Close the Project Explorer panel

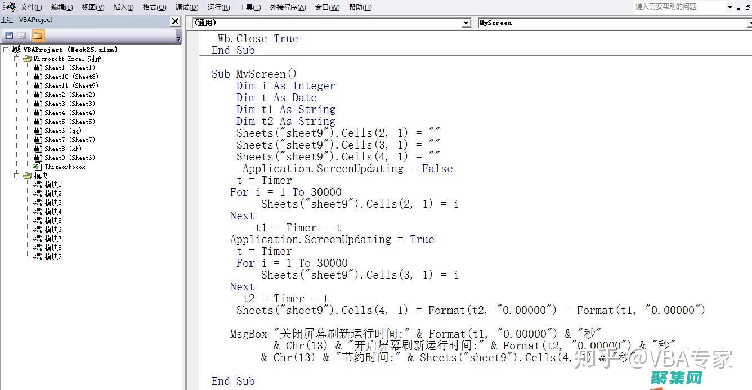pyautogui.click(x=174, y=21)
